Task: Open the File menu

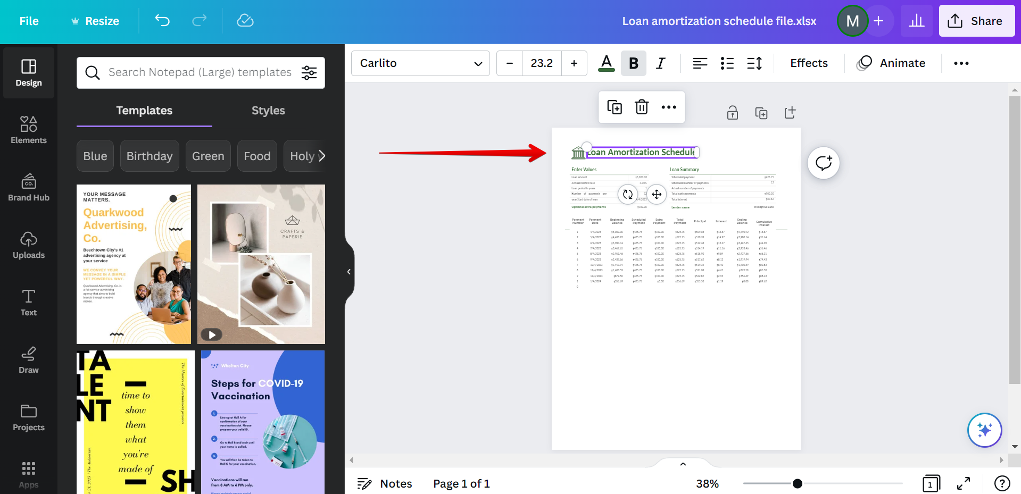Action: coord(29,21)
